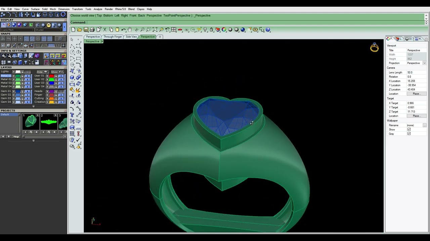The width and height of the screenshot is (430, 241).
Task: Expand the Heads layer arrow
Action: tap(48, 91)
